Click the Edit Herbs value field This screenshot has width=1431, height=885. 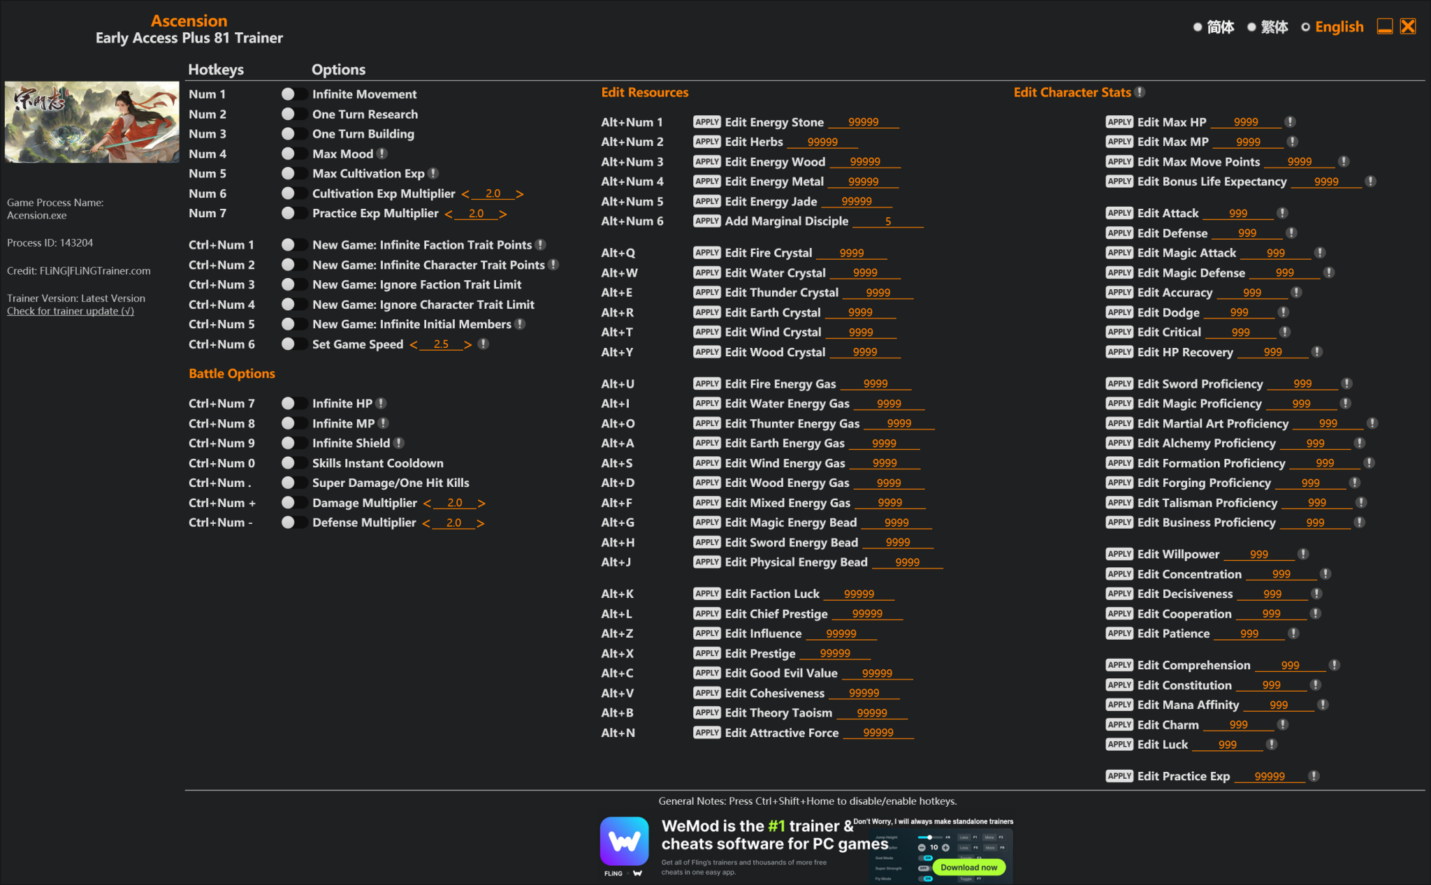(x=822, y=142)
